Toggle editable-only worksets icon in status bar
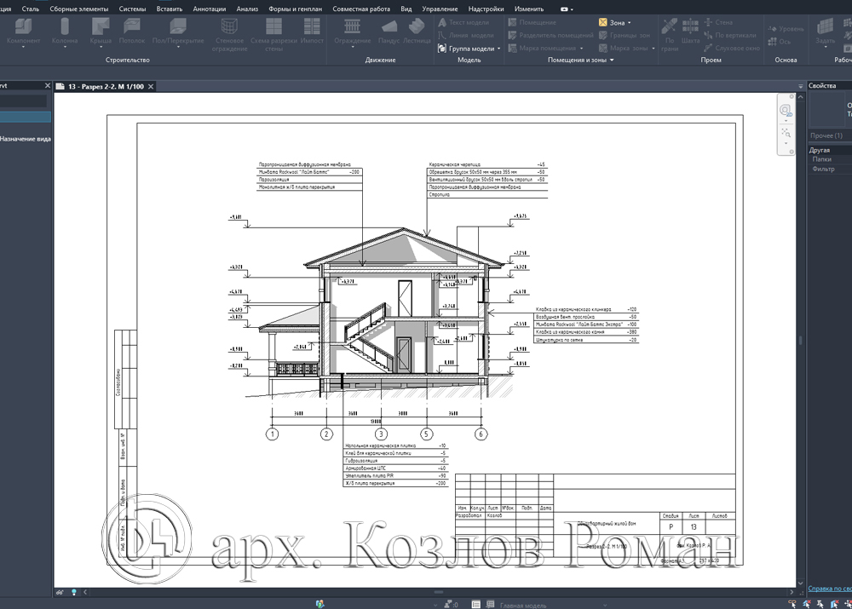 320,604
